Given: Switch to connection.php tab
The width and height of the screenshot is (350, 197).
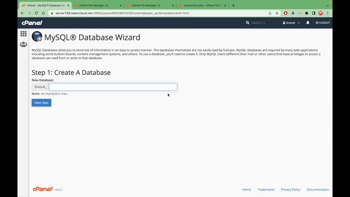Looking at the screenshot, I should pyautogui.click(x=202, y=5).
